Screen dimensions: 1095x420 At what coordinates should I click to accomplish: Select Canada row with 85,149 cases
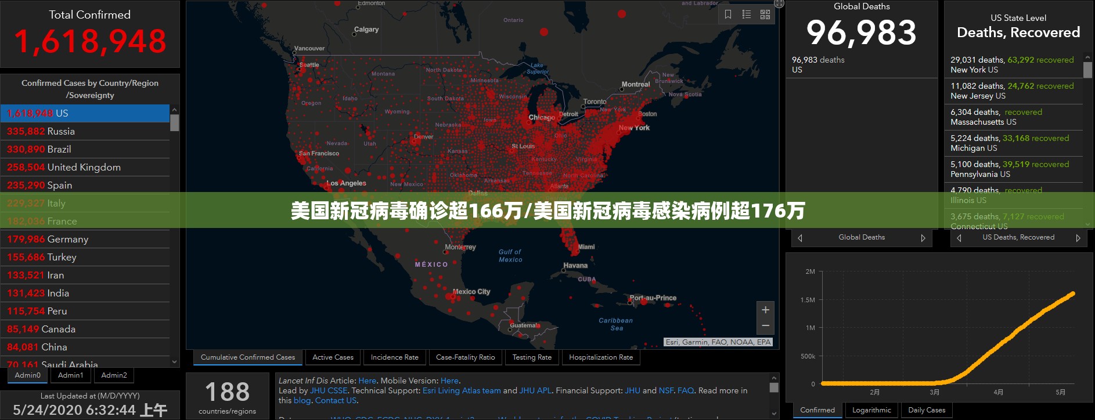click(x=85, y=329)
